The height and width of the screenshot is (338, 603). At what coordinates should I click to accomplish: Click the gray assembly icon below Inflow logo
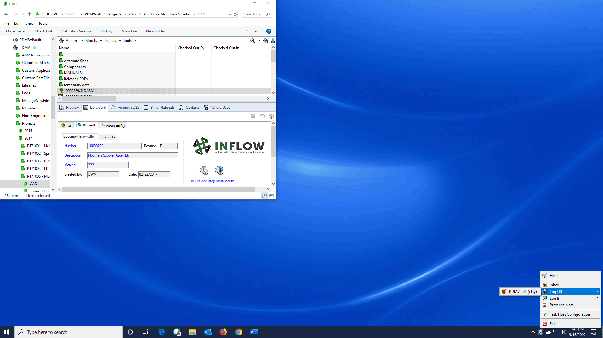[204, 171]
